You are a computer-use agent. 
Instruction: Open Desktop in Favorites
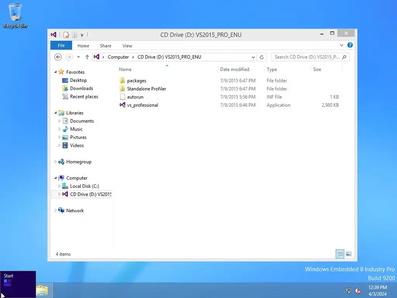[78, 80]
